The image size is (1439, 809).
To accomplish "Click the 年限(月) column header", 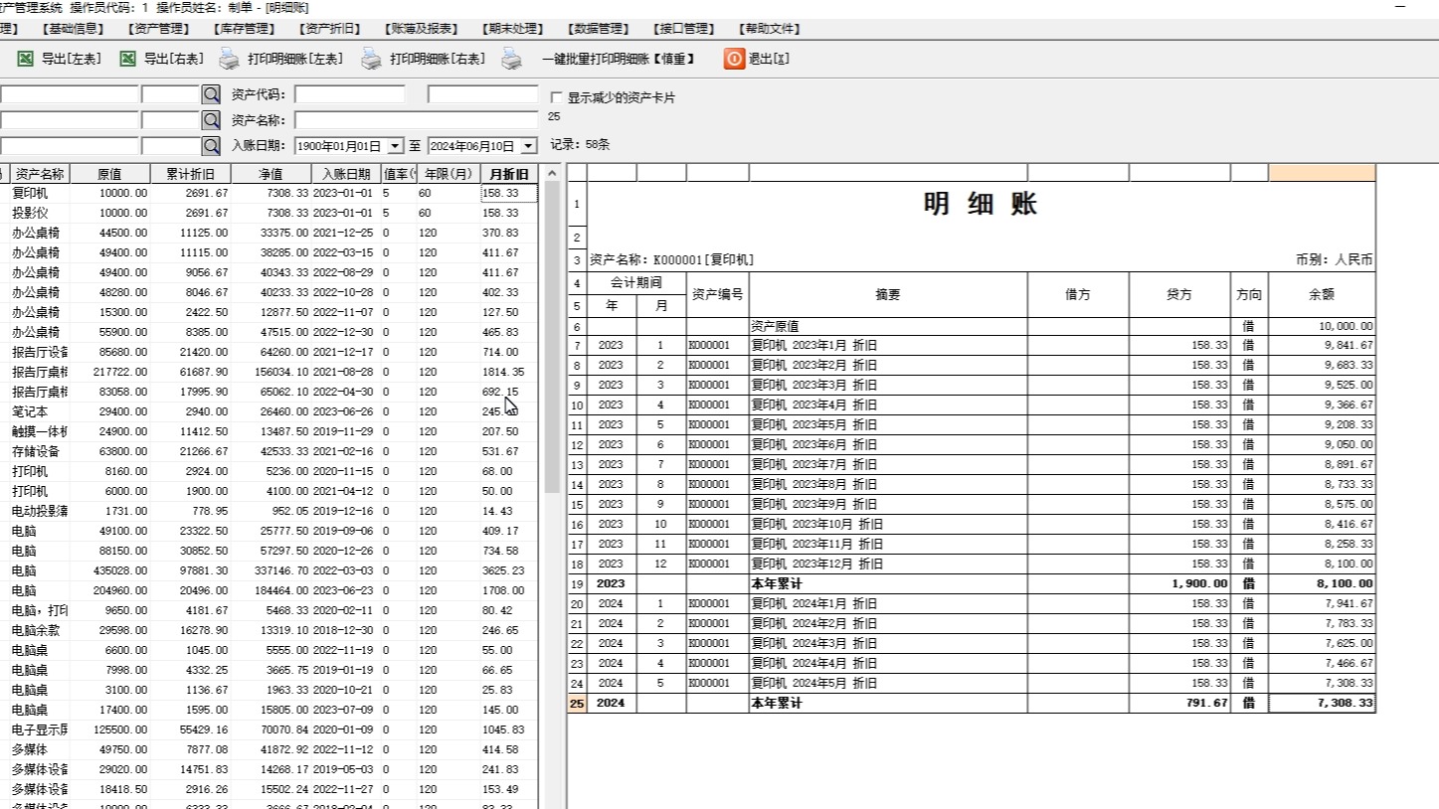I will point(447,174).
